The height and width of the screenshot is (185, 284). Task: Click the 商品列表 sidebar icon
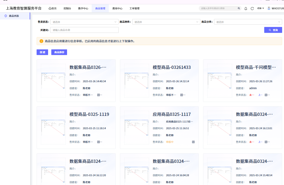point(6,16)
